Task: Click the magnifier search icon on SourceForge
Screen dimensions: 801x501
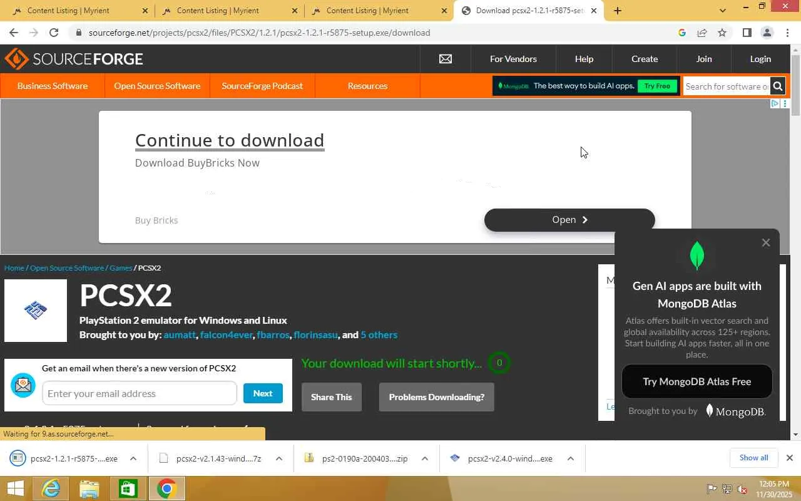Action: click(x=778, y=86)
